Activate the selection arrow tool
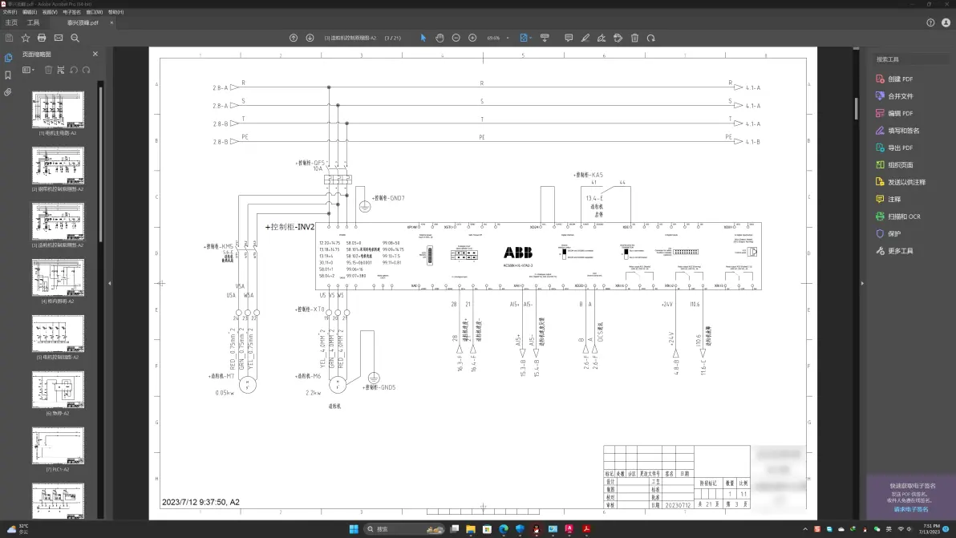 (423, 38)
